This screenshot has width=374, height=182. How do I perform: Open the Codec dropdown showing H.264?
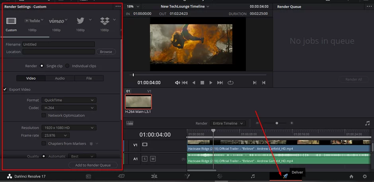(69, 107)
